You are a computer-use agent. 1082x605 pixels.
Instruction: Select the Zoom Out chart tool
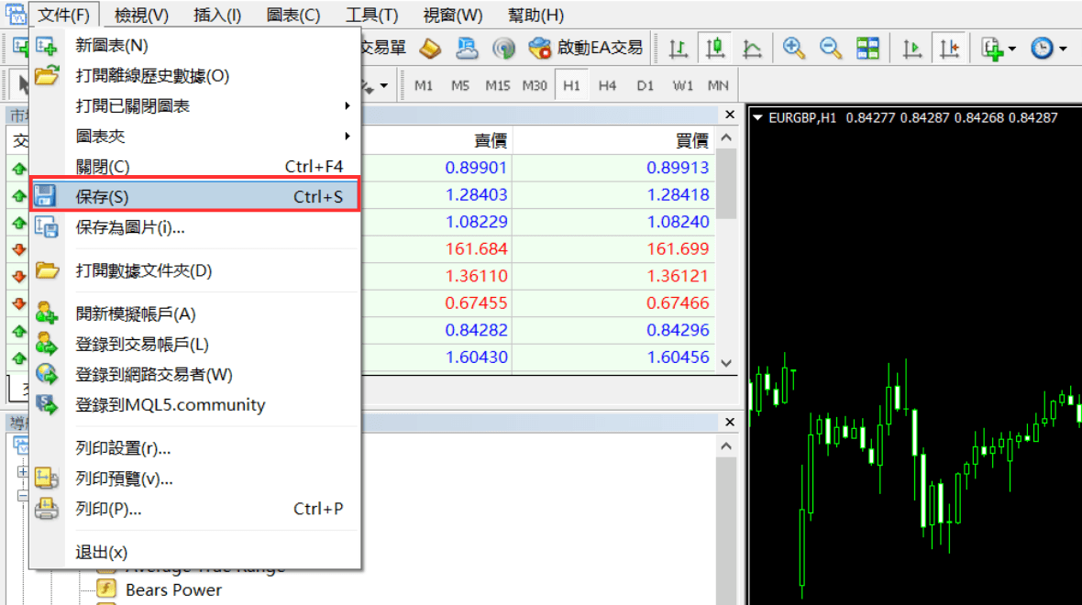[x=831, y=47]
